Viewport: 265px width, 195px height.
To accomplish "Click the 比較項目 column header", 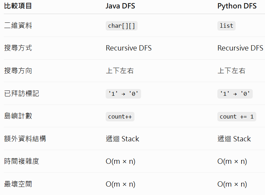I will click(x=18, y=6).
